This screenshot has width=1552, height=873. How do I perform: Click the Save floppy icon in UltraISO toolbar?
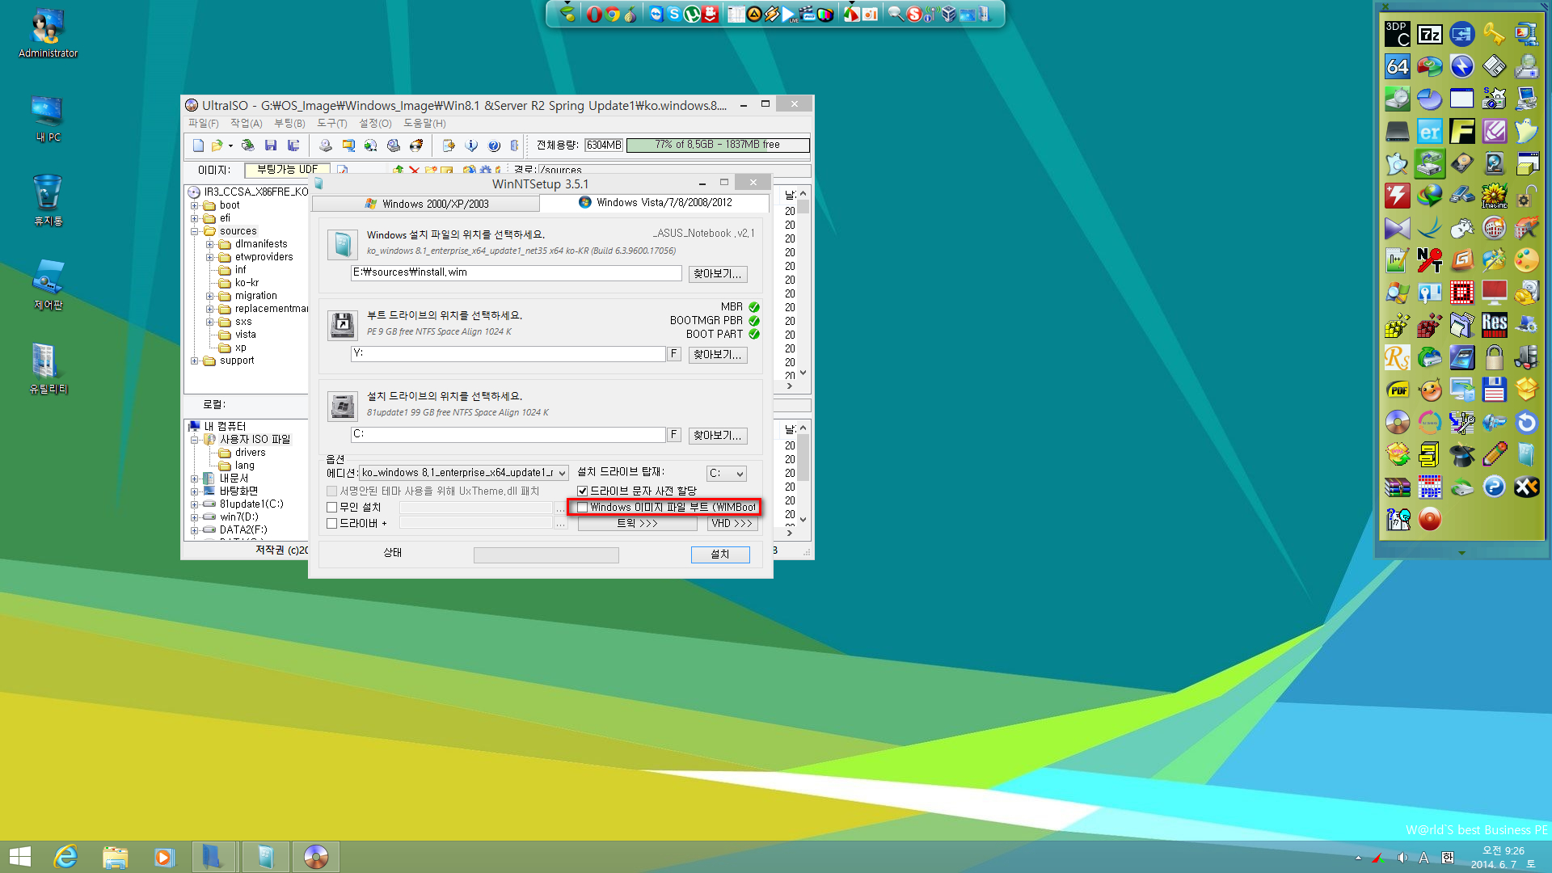coord(271,145)
